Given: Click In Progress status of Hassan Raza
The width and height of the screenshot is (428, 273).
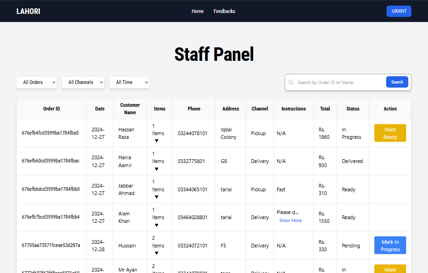Looking at the screenshot, I should click(351, 133).
